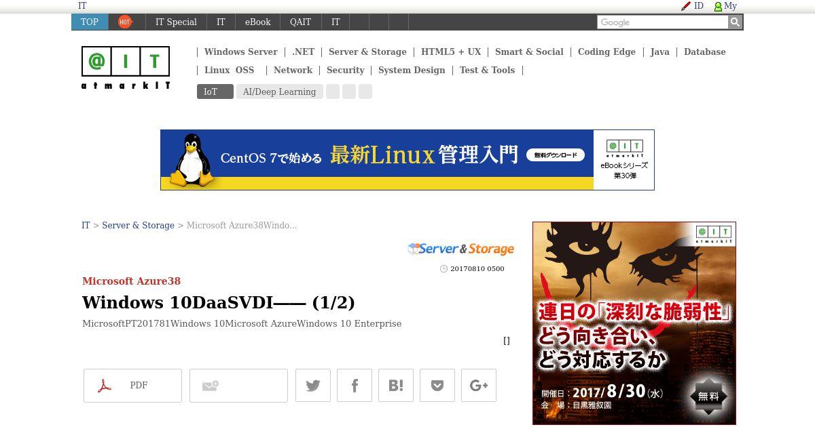This screenshot has width=815, height=427.
Task: Open the PDF download button
Action: coord(132,386)
